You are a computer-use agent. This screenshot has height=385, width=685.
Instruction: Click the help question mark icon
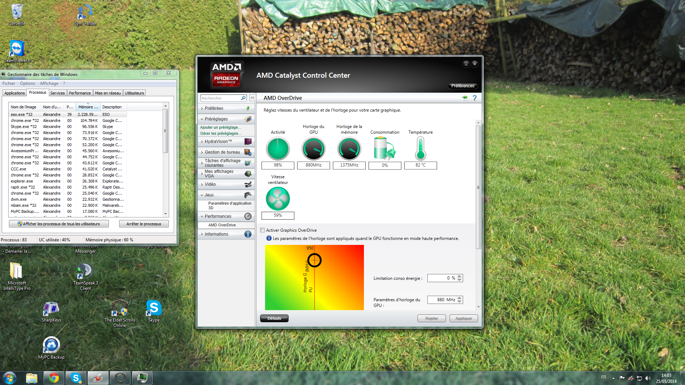(x=475, y=98)
